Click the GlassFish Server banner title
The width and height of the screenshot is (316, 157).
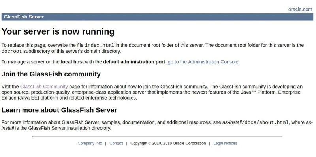pos(24,17)
